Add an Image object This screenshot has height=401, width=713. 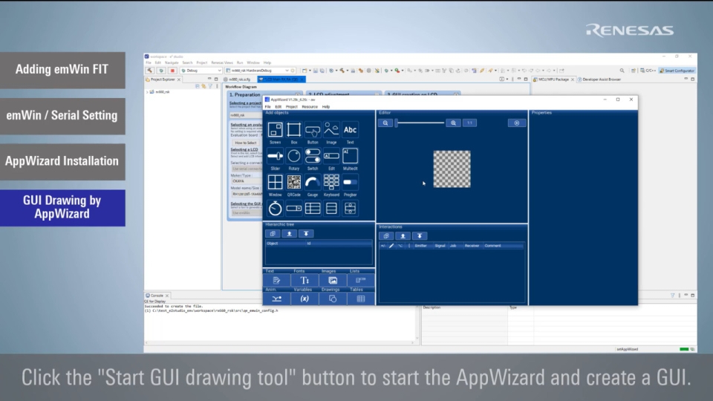(x=331, y=130)
